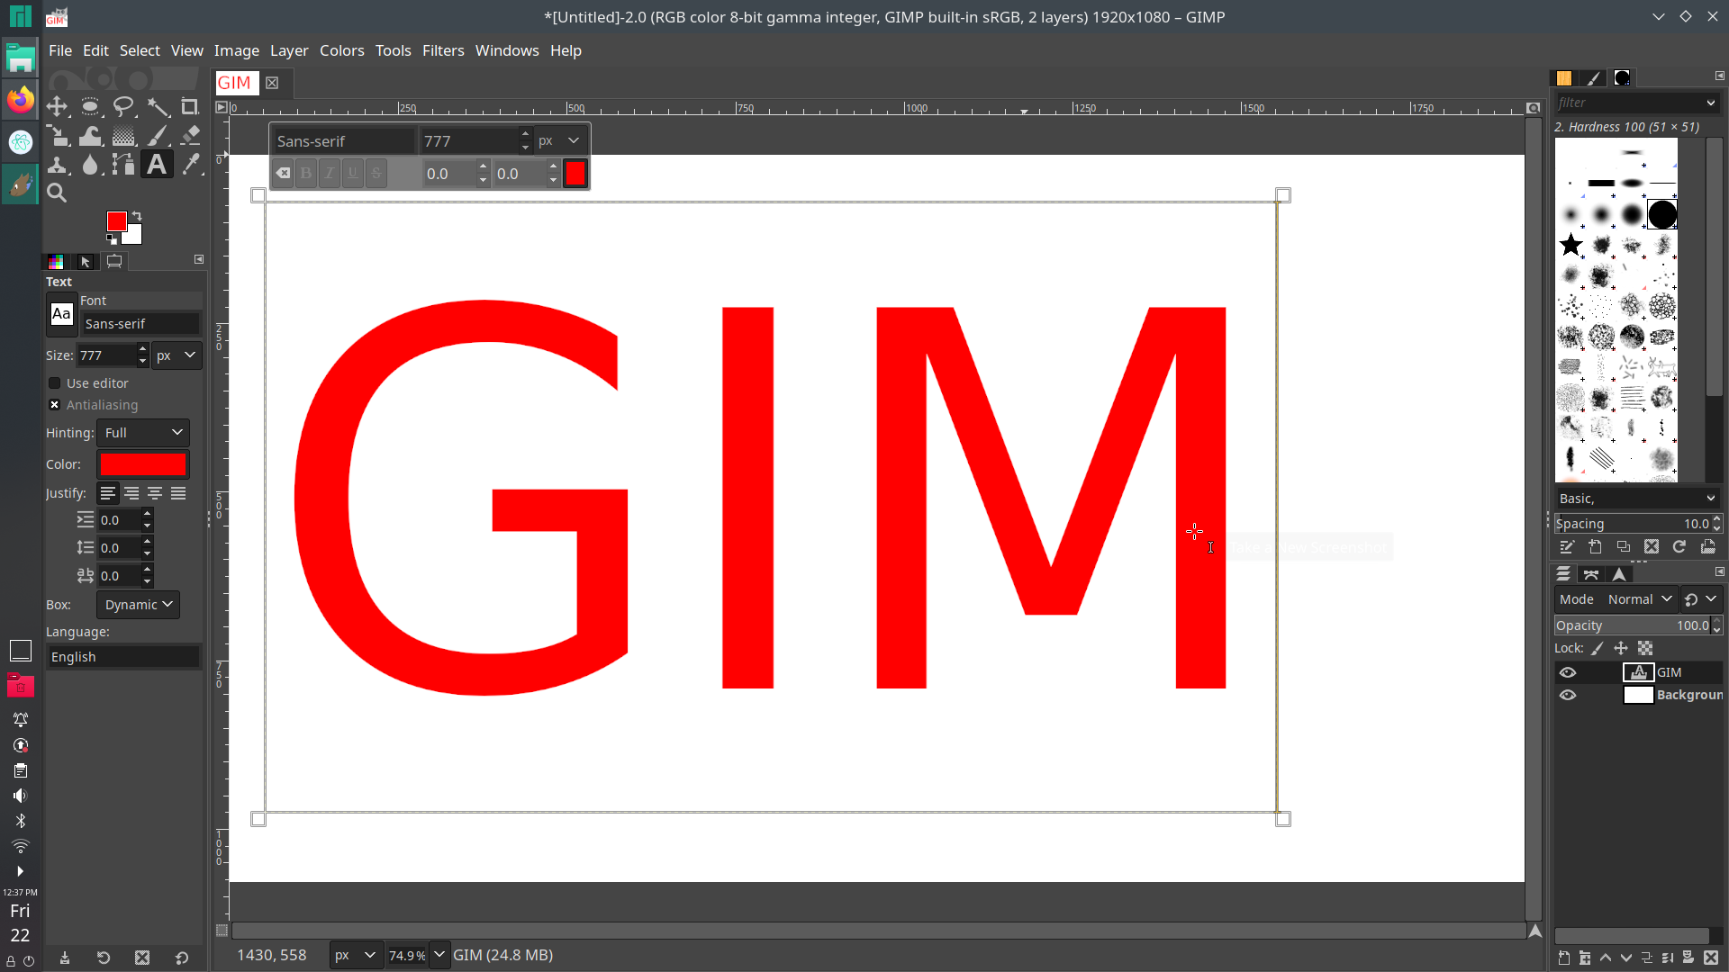
Task: Click the text Color swatch in Tool Options
Action: (x=143, y=464)
